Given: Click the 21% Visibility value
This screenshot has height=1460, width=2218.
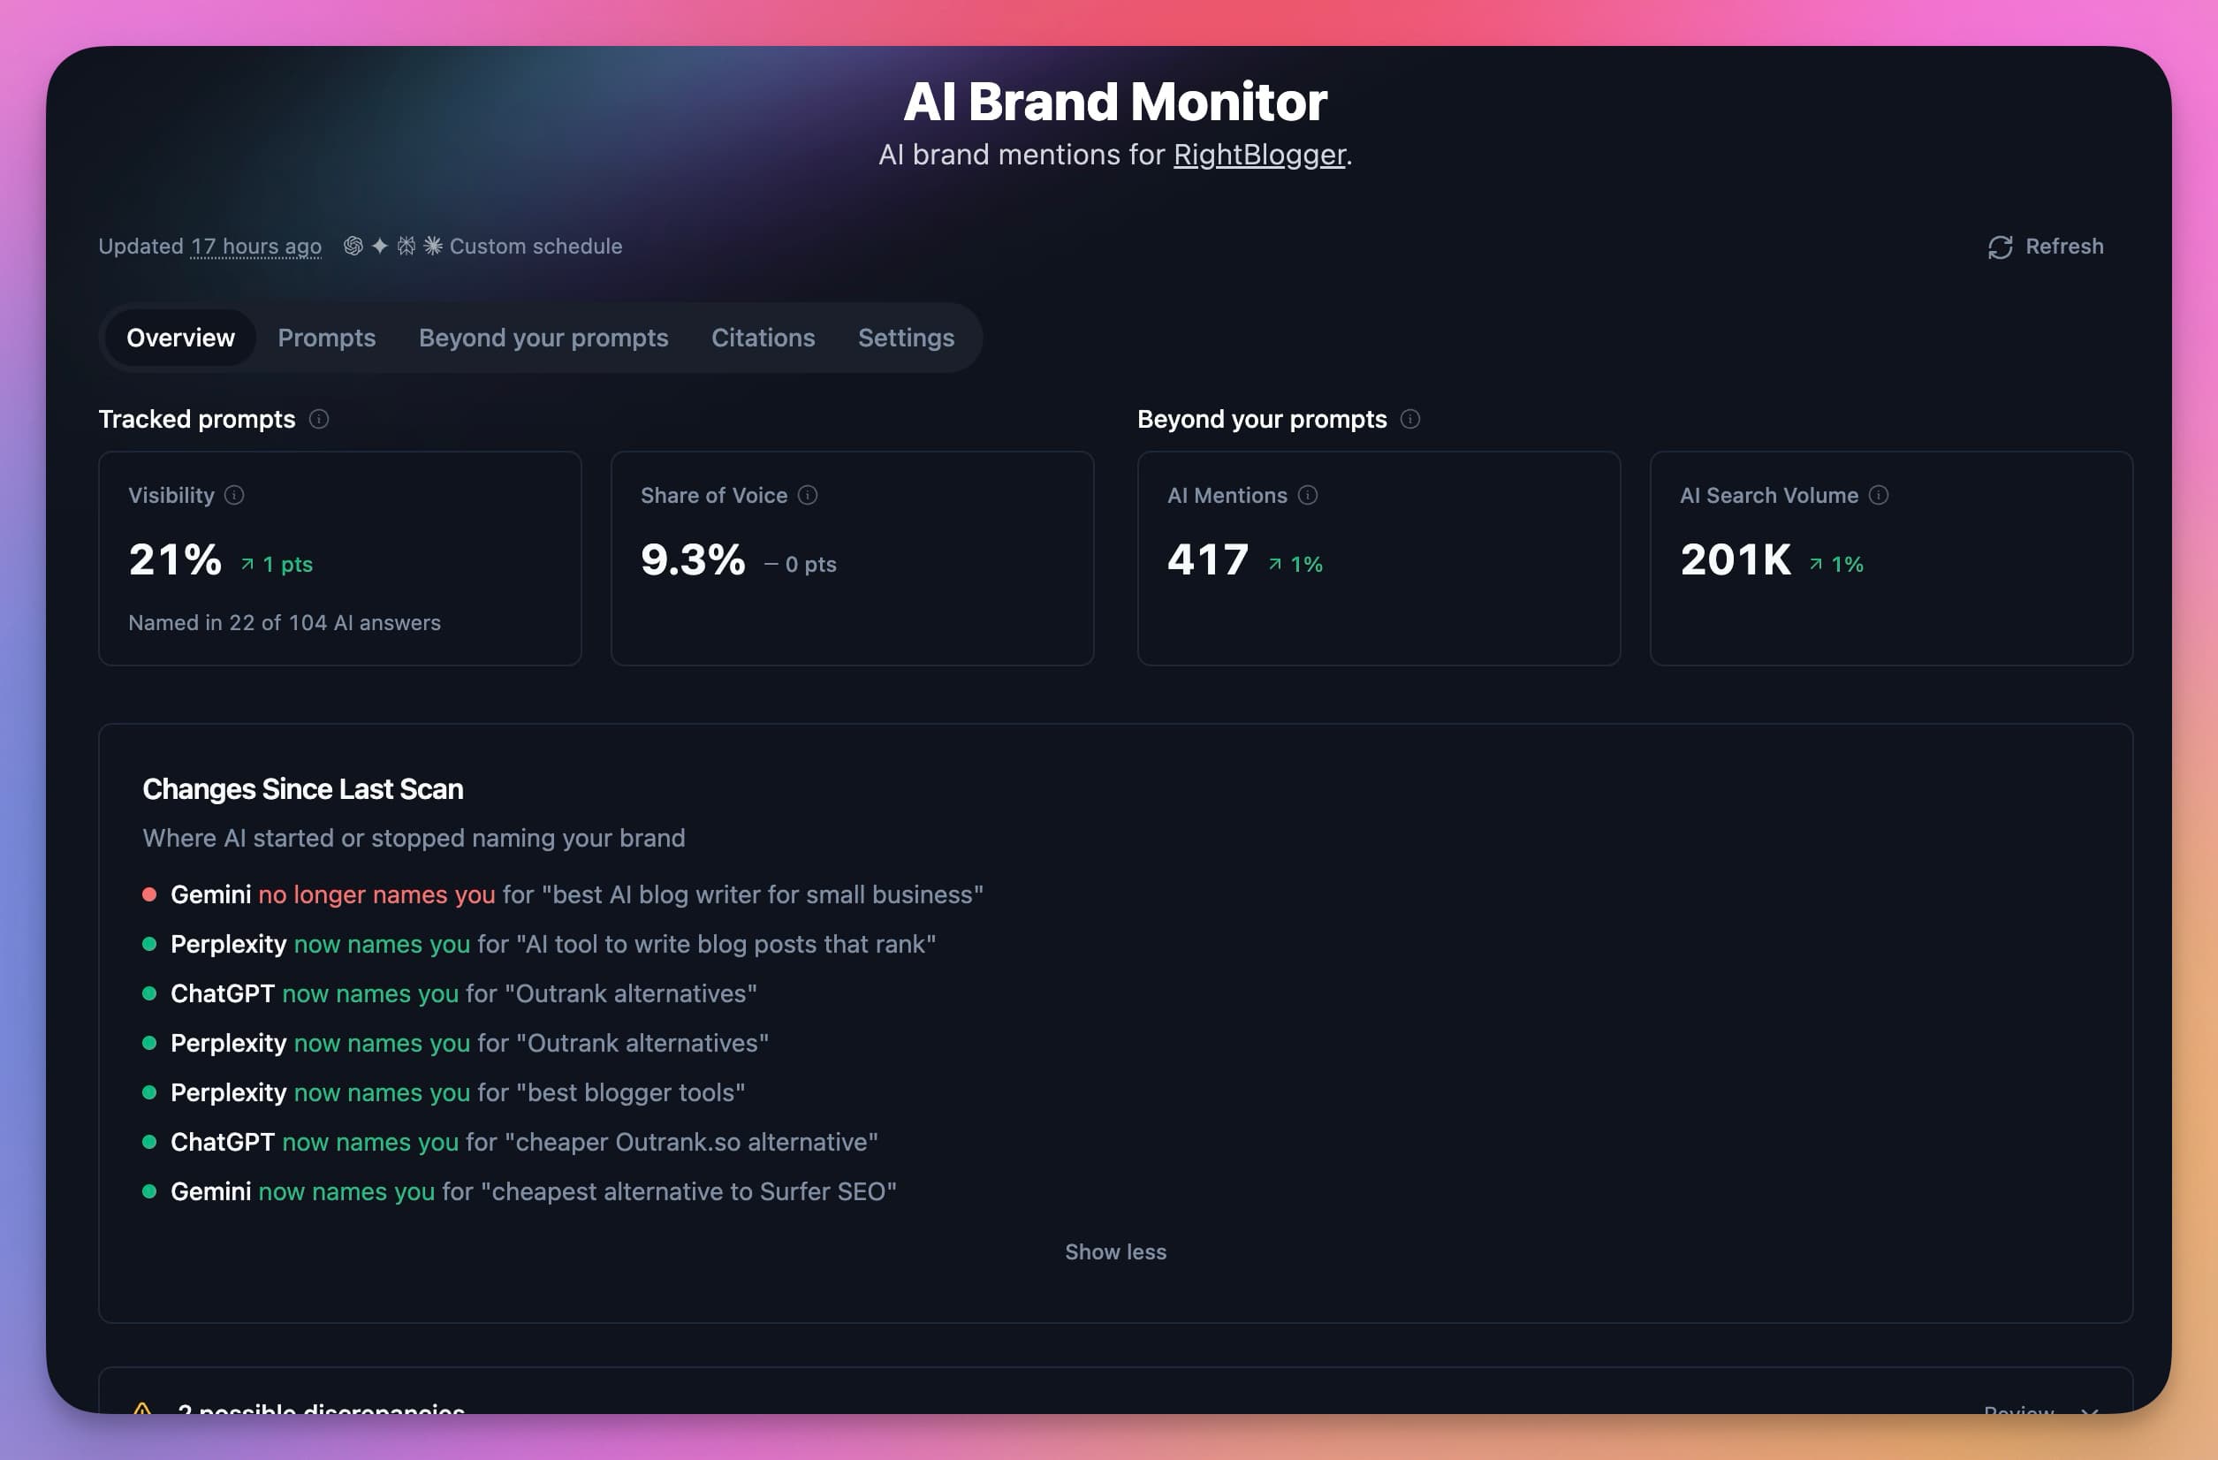Looking at the screenshot, I should click(x=175, y=560).
